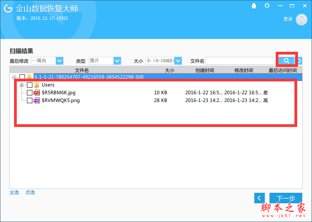Viewport: 312px width, 222px height.
Task: Click the 10 KB size cell
Action: 160,93
